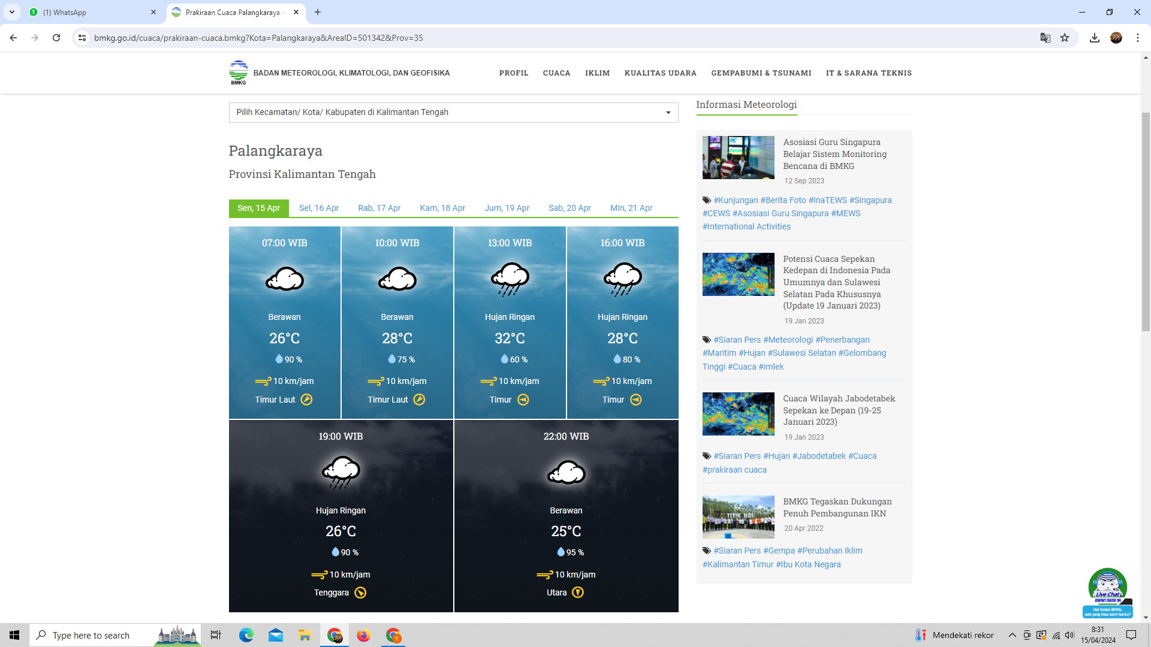Open Chrome three-dot menu

1138,38
